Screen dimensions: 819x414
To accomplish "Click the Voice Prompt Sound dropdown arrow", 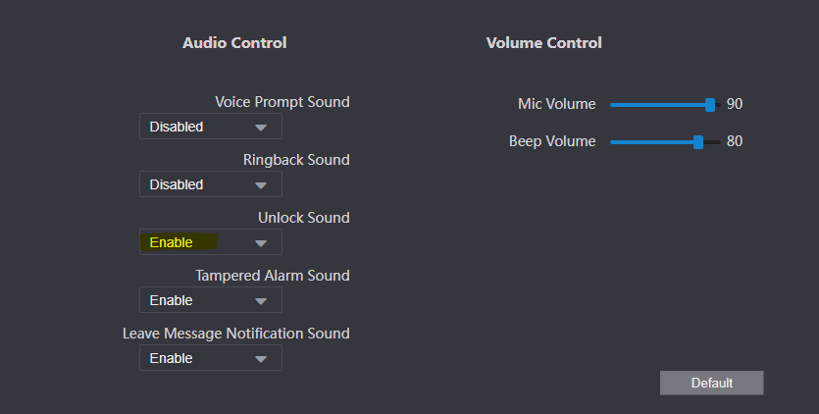I will pos(261,128).
